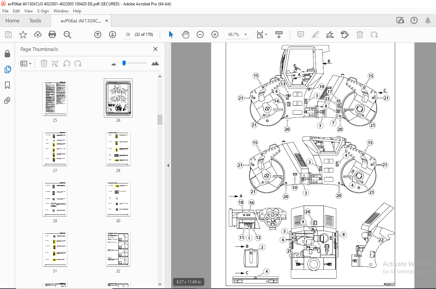This screenshot has width=436, height=289.
Task: Go to previous page arrow
Action: point(97,35)
